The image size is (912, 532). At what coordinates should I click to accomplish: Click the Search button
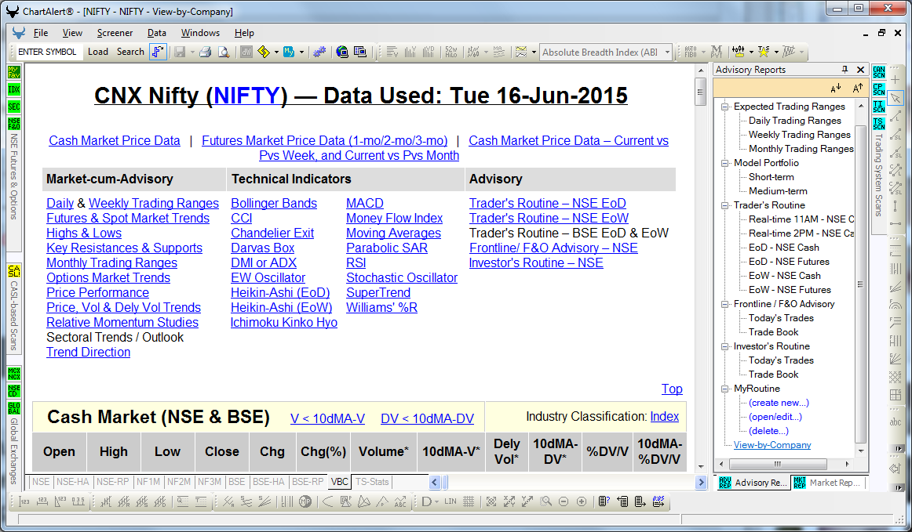coord(130,52)
